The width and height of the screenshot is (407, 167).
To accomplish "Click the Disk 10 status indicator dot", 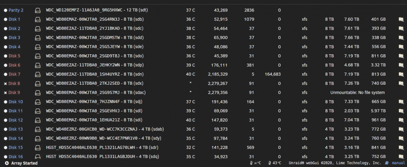I will tap(5, 102).
